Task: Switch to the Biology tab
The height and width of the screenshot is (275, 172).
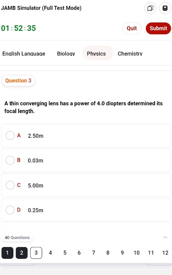Action: point(66,54)
